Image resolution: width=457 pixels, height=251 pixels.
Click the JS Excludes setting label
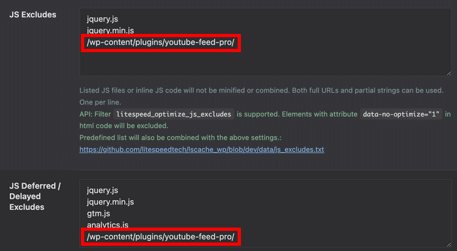pyautogui.click(x=33, y=14)
